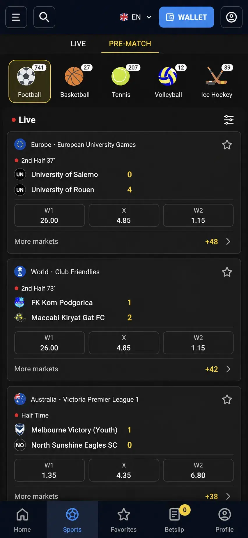This screenshot has height=538, width=248.
Task: Go to Home in the bottom navigation
Action: pyautogui.click(x=22, y=520)
